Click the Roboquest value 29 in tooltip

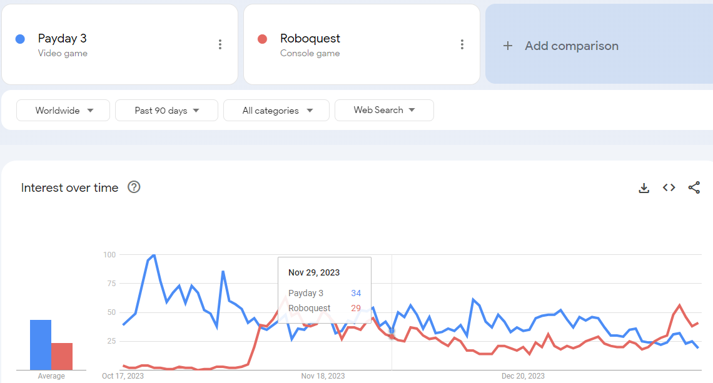point(356,308)
